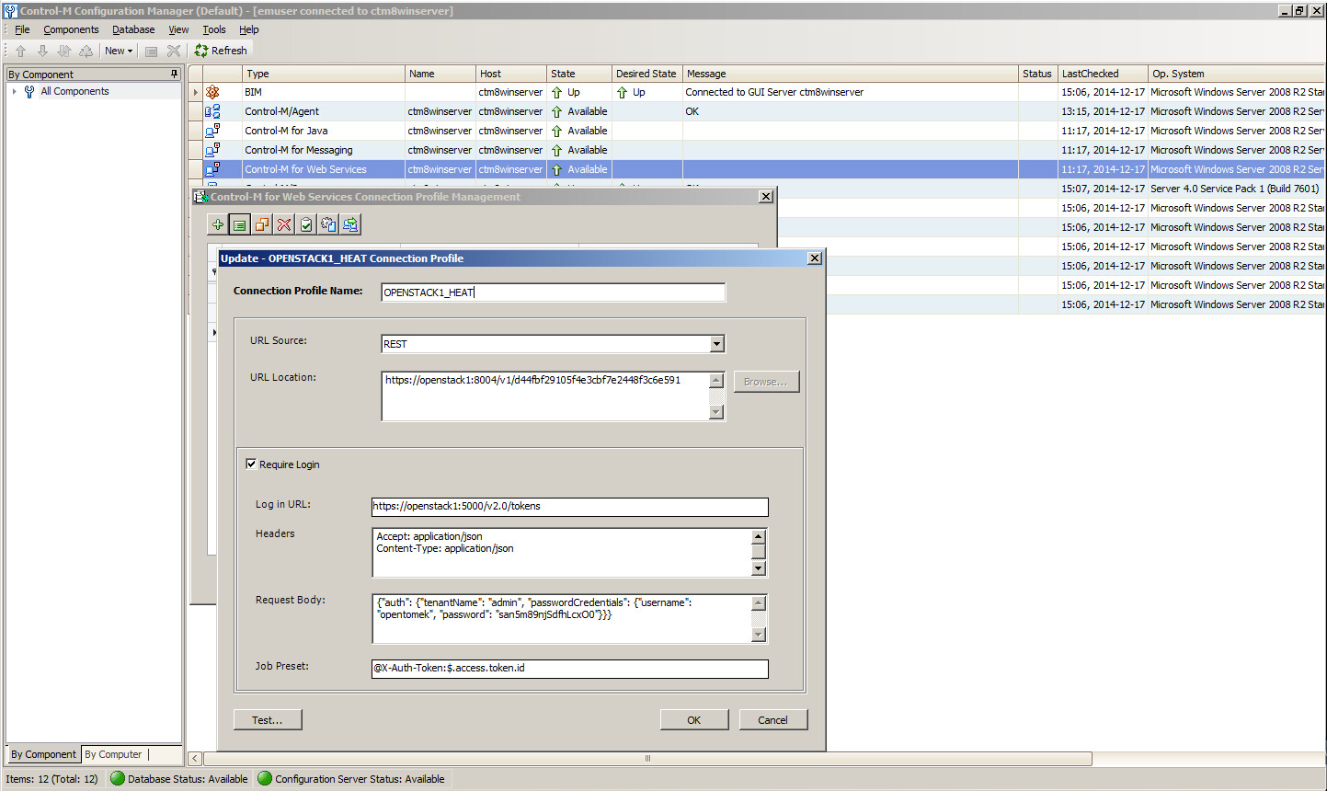Click the green plus Add profile icon
This screenshot has height=791, width=1327.
218,224
